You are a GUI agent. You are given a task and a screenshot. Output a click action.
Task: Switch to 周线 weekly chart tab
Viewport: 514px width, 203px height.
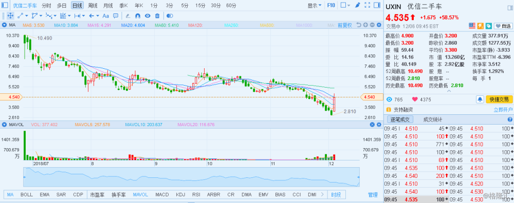(93, 5)
